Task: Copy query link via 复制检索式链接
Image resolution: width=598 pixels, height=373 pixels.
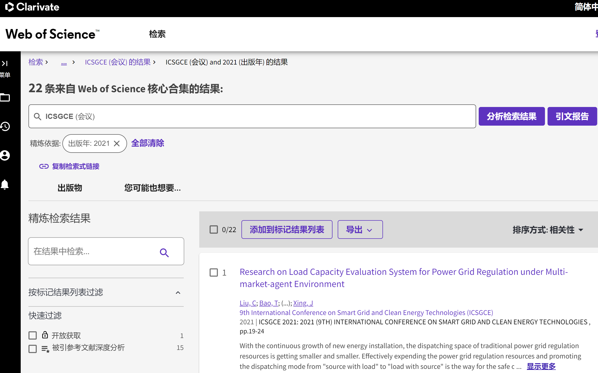Action: (76, 166)
